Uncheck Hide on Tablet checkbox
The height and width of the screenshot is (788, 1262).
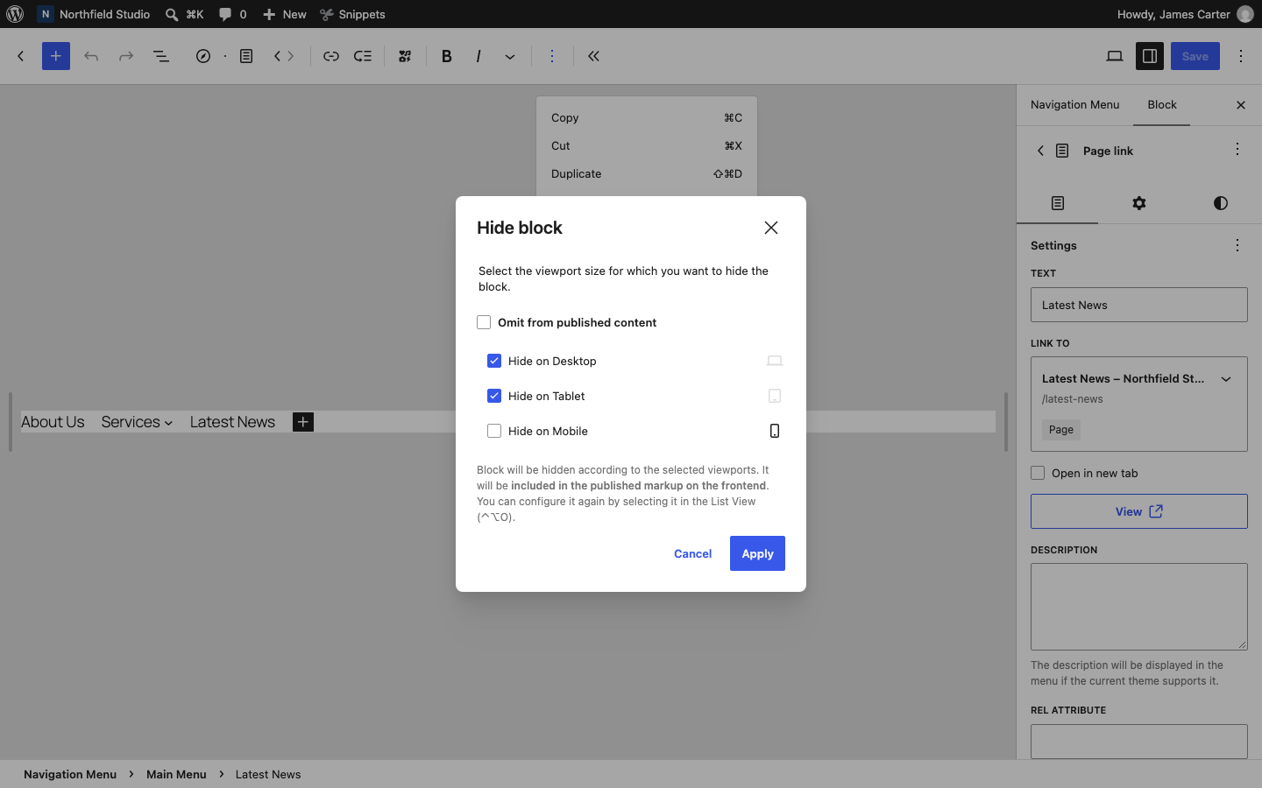click(494, 396)
